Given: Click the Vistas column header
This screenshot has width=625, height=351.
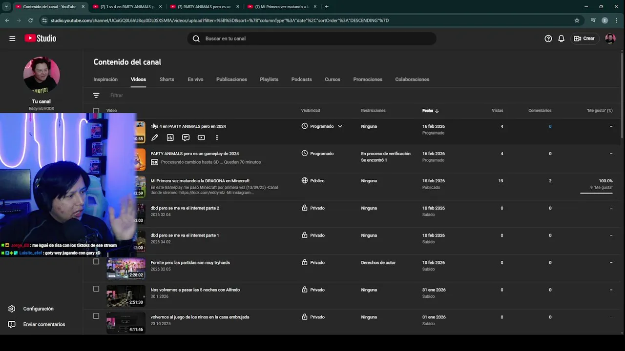Looking at the screenshot, I should coord(497,111).
